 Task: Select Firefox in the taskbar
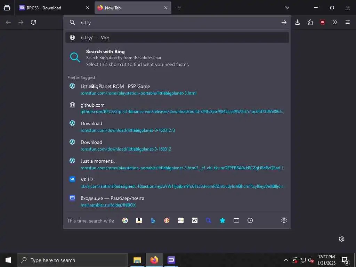pos(154,260)
